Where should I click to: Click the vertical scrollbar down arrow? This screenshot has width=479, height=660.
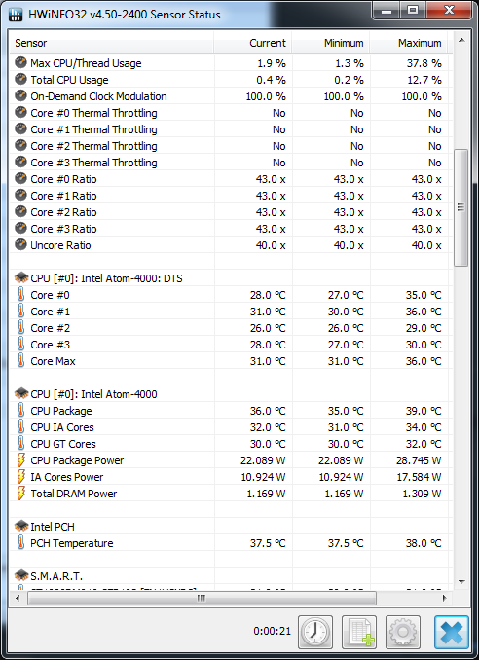(461, 582)
